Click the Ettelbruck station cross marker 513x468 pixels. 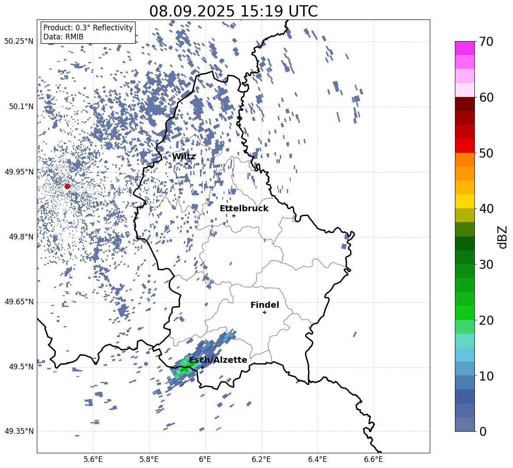tap(234, 216)
